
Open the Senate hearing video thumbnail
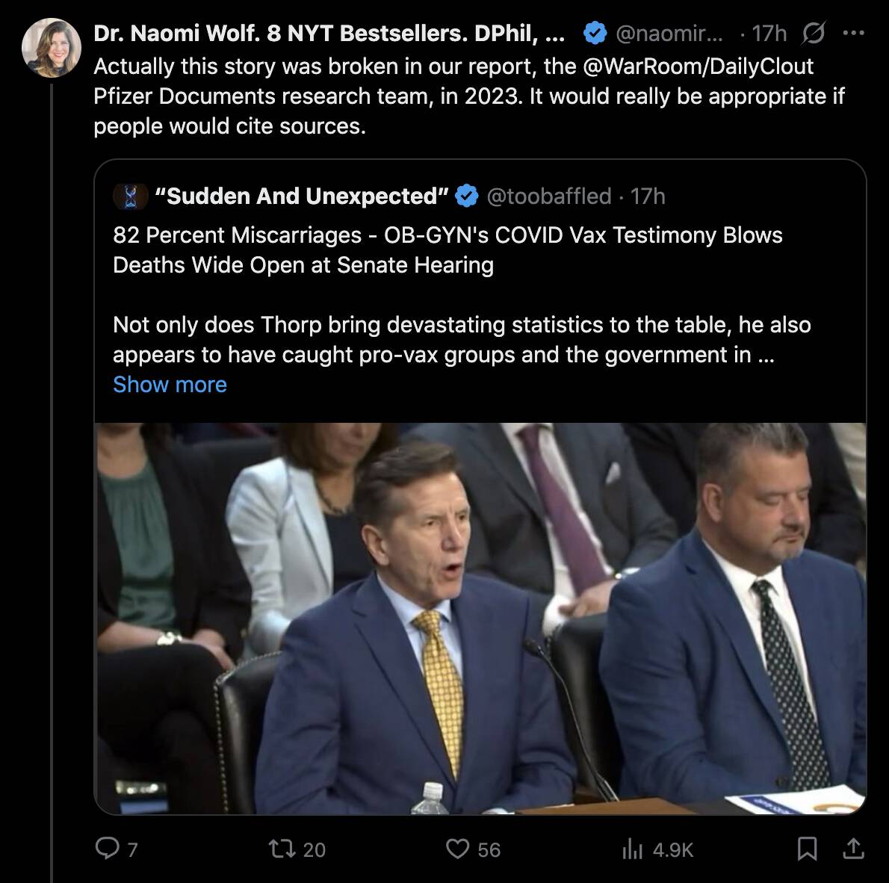coord(480,618)
